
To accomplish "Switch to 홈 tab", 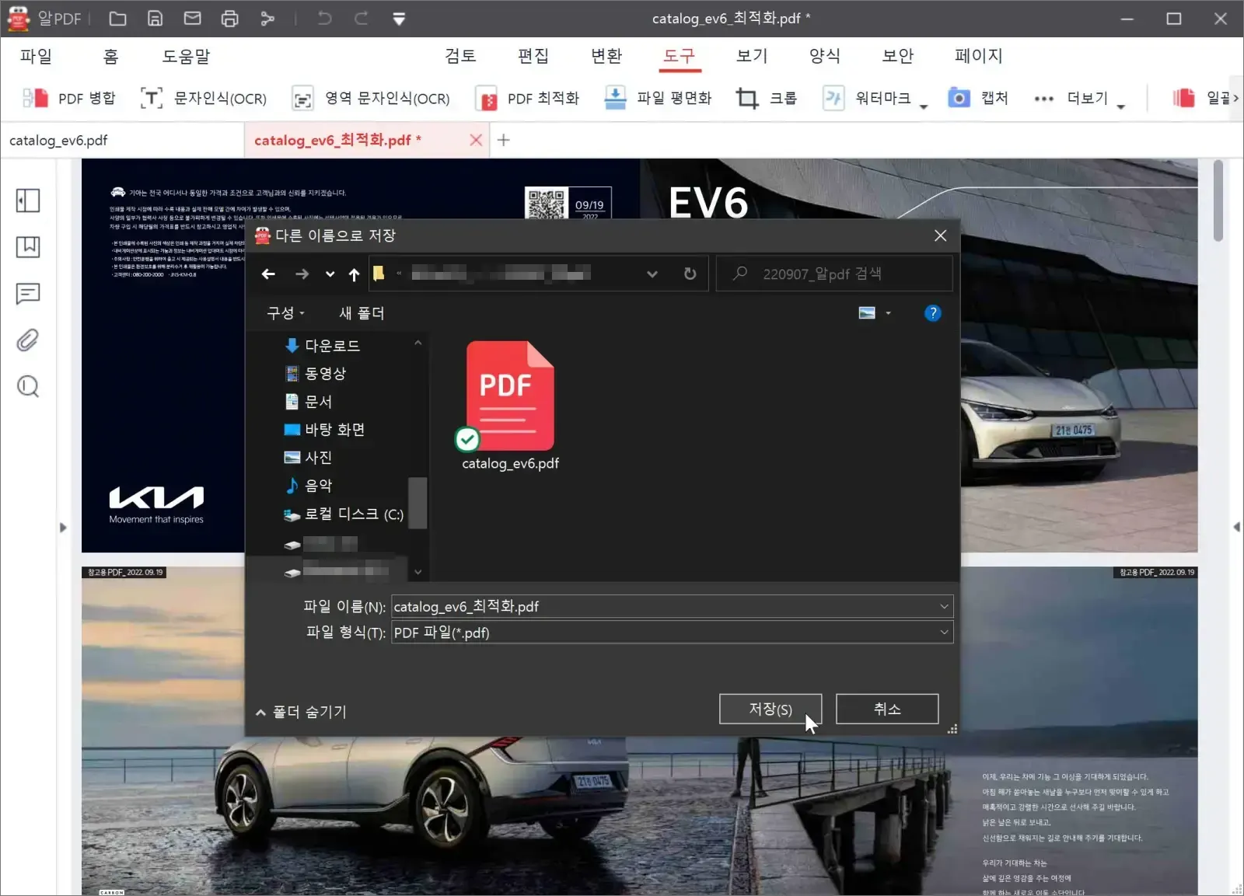I will click(110, 56).
